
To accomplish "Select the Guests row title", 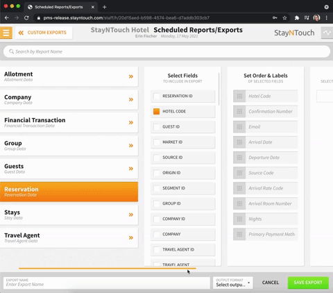I will point(14,166).
